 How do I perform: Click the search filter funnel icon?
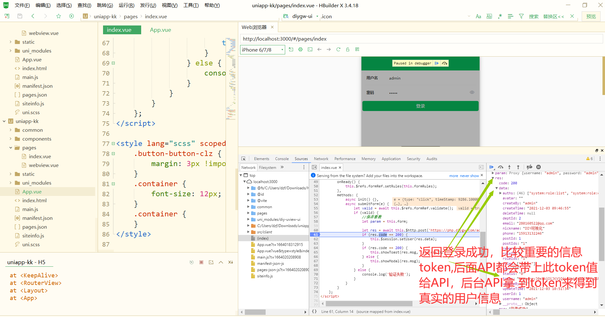521,16
